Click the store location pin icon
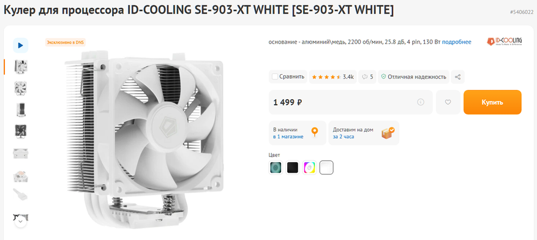Viewport: 537px width, 240px height. [314, 132]
